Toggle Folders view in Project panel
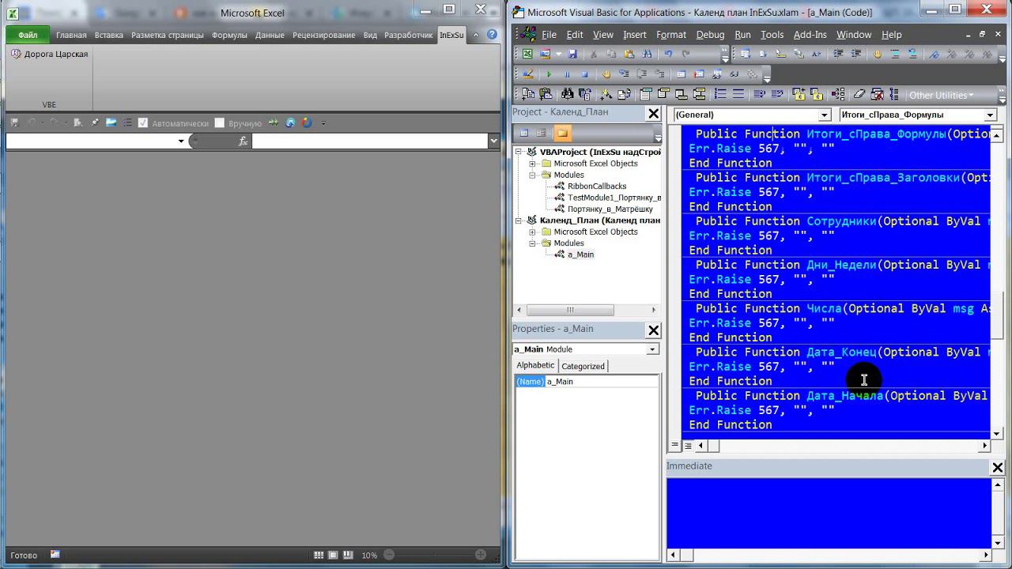The width and height of the screenshot is (1012, 569). tap(561, 133)
